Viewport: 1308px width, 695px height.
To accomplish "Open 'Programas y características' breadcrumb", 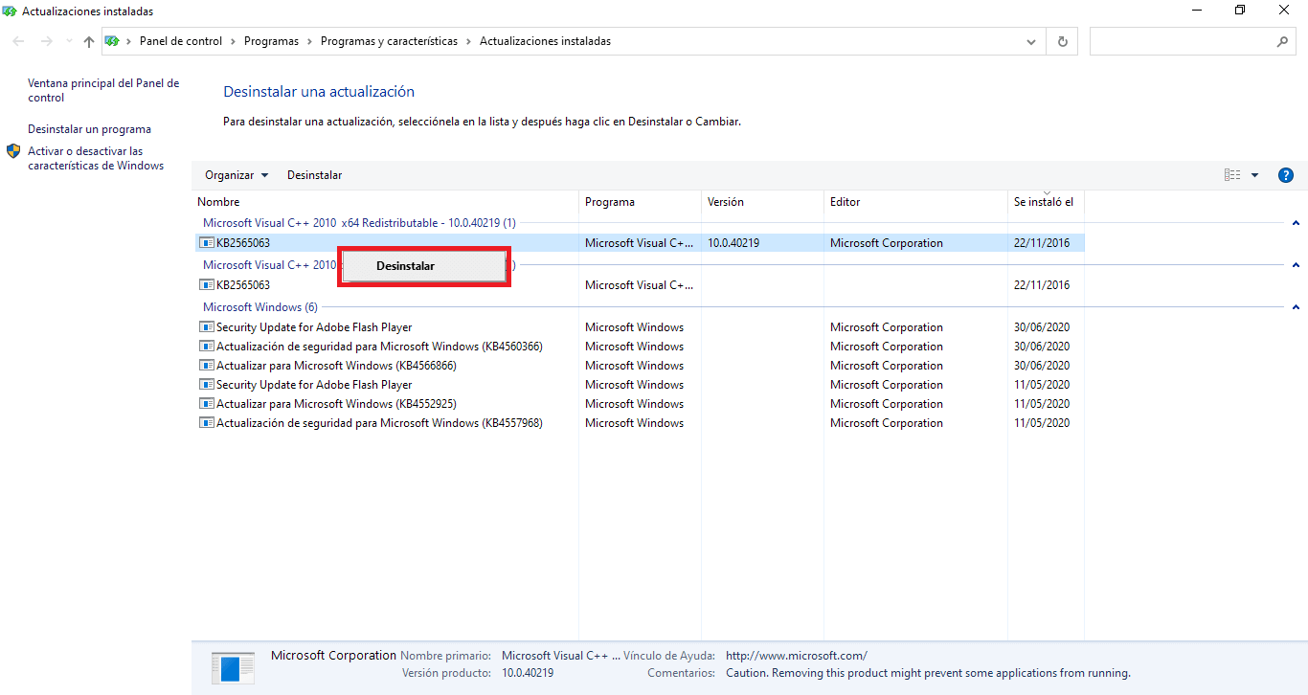I will [x=389, y=41].
